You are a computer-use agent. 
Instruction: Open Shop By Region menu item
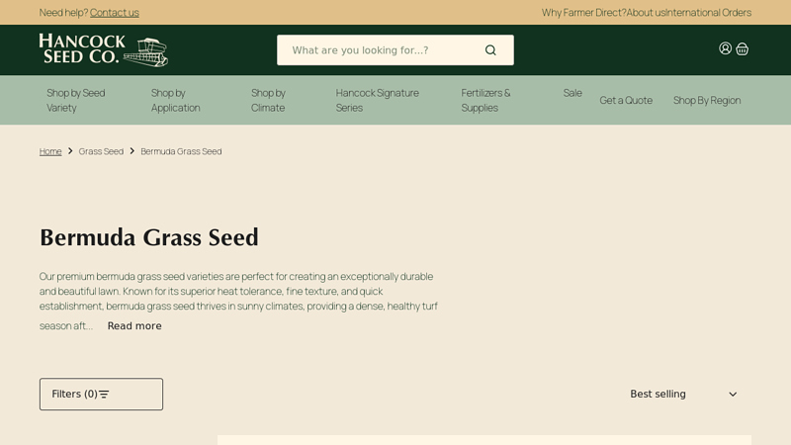[707, 100]
